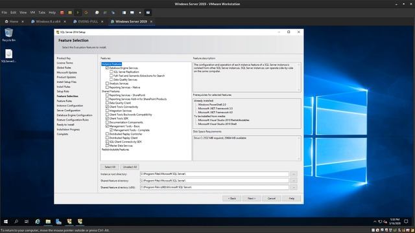Toggle the Client Tools SDK checkbox

click(107, 118)
